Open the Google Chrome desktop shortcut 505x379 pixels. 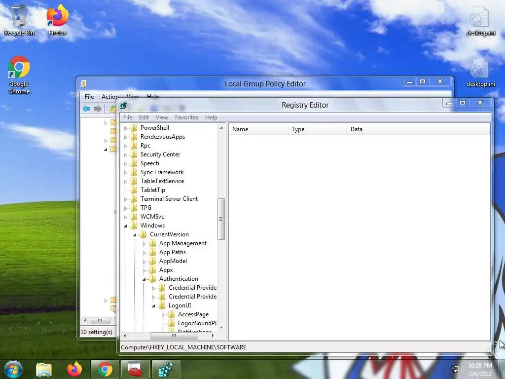(x=19, y=75)
